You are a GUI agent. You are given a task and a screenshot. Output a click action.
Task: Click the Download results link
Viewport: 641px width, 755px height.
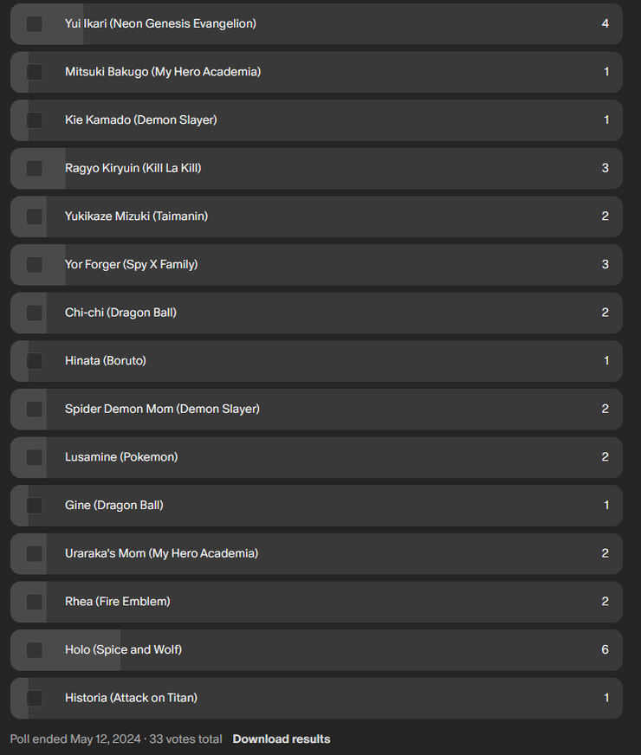(282, 739)
